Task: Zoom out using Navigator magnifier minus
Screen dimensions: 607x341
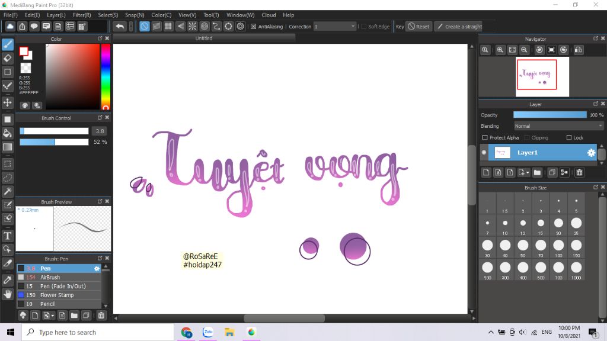Action: 524,50
